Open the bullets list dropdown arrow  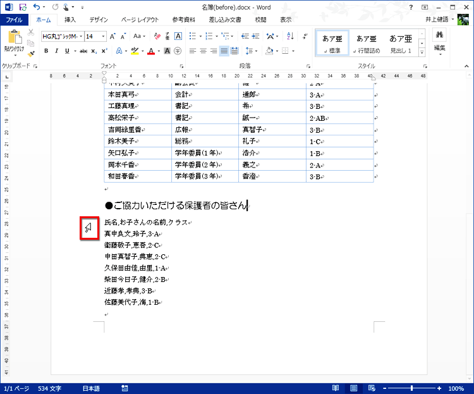pos(200,37)
